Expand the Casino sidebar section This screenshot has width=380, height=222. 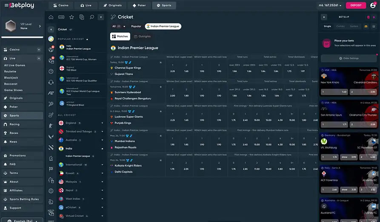(39, 50)
